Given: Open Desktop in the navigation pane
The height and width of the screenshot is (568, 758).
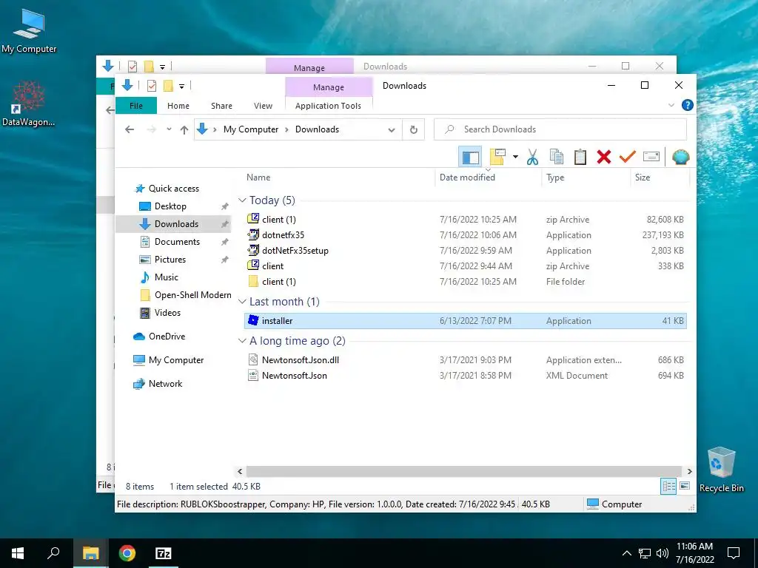Looking at the screenshot, I should [170, 206].
